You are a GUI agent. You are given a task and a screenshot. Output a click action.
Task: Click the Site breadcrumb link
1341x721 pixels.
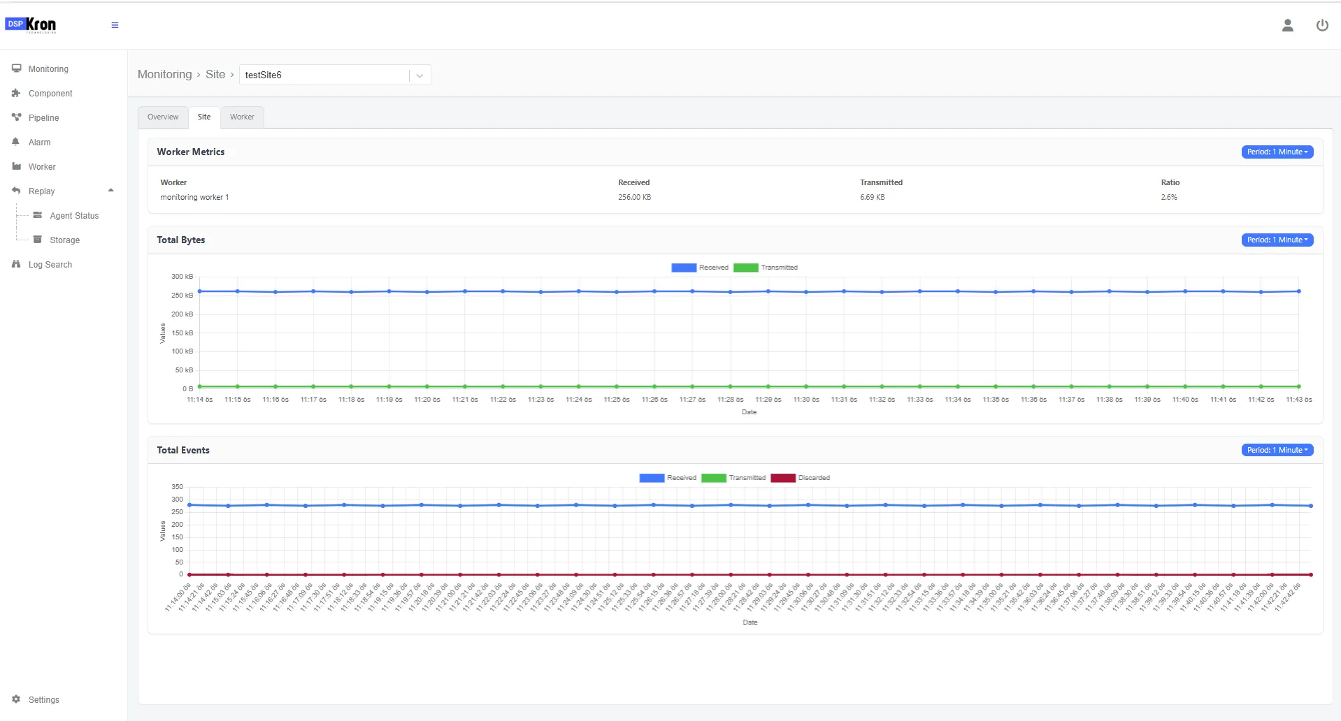(x=215, y=74)
